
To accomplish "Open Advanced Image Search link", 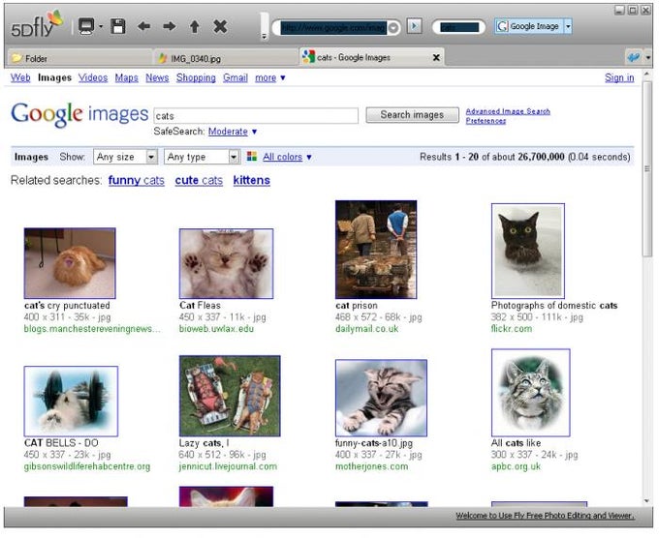I will [x=508, y=111].
